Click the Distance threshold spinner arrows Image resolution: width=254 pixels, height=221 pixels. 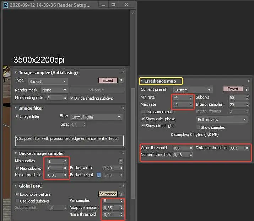click(247, 148)
